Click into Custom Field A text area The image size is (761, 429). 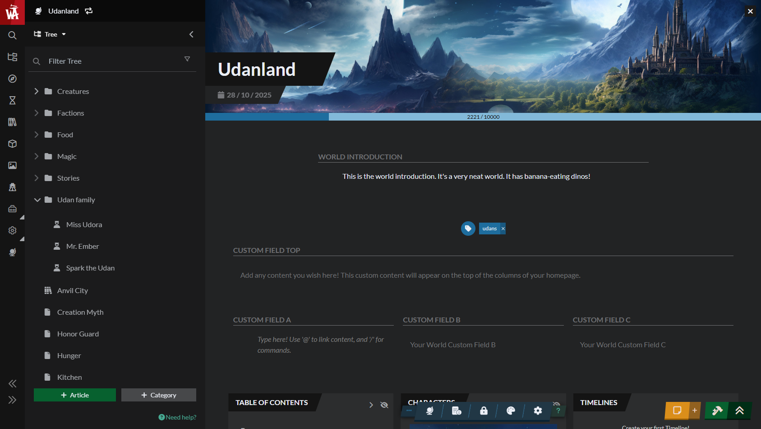pos(321,345)
